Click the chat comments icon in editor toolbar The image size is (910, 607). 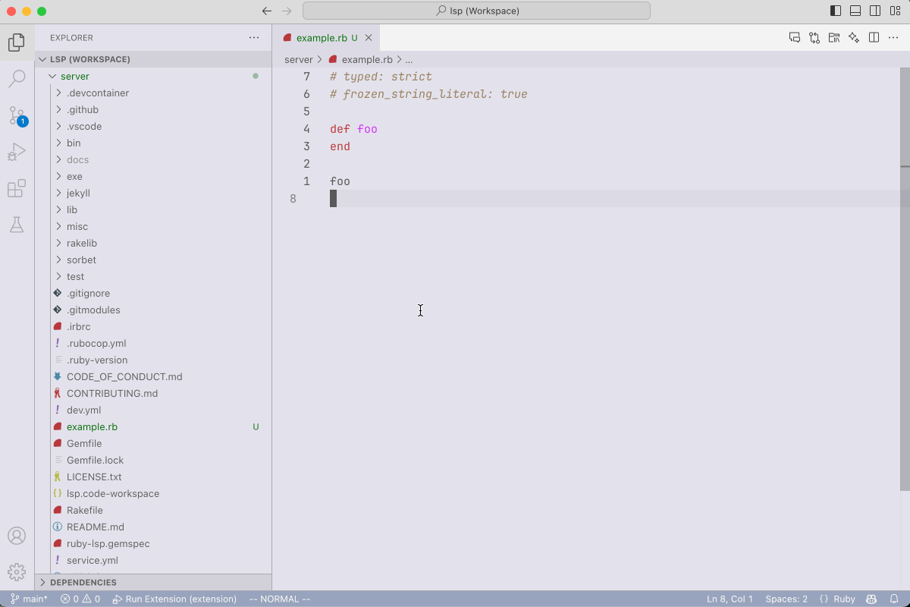point(795,37)
